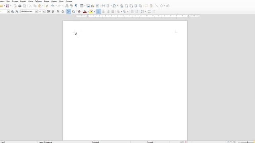Toggle Align Left button

98,12
